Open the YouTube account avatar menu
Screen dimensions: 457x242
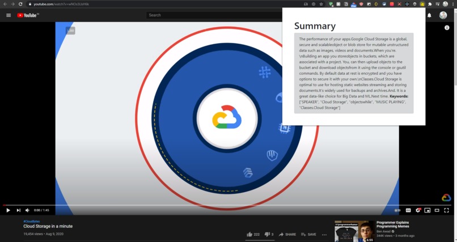443,15
